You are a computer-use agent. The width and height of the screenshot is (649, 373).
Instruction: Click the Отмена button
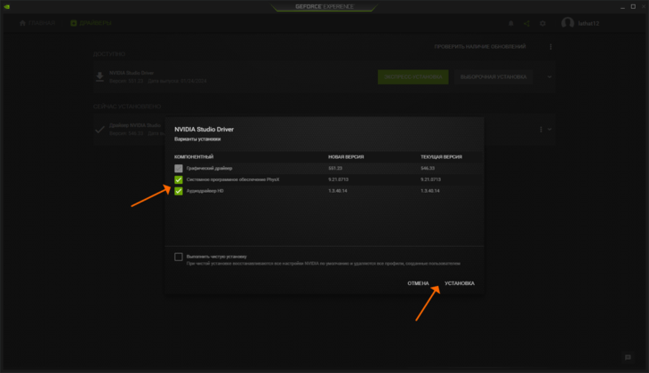tap(418, 283)
